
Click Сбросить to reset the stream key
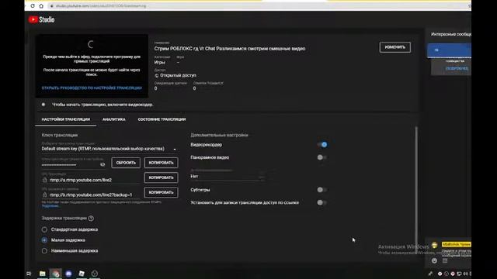pyautogui.click(x=126, y=163)
